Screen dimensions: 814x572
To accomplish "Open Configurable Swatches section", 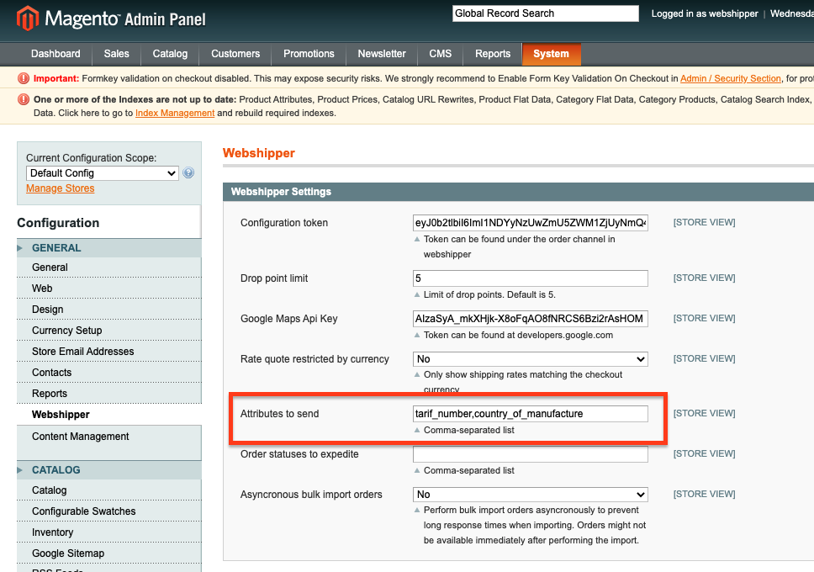I will pos(109,511).
